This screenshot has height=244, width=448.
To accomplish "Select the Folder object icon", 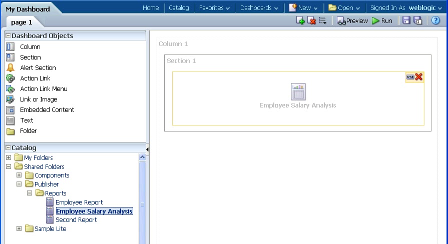I will tap(11, 131).
